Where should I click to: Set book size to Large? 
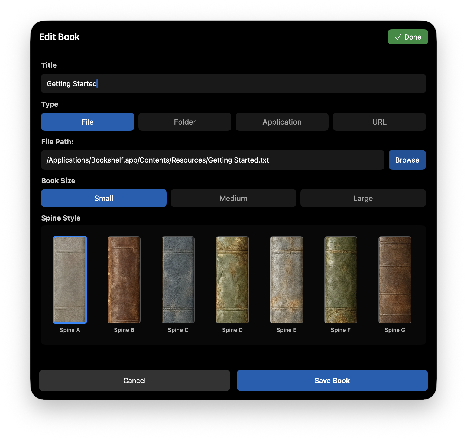point(363,198)
